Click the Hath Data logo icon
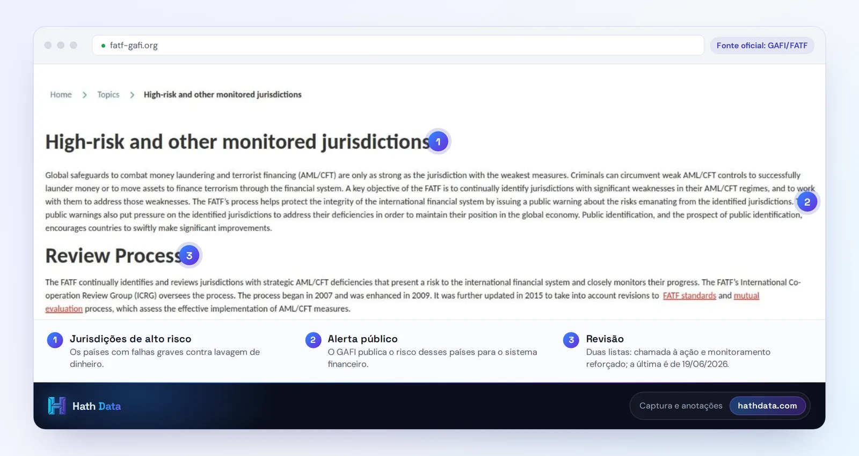This screenshot has height=456, width=859. coord(57,406)
